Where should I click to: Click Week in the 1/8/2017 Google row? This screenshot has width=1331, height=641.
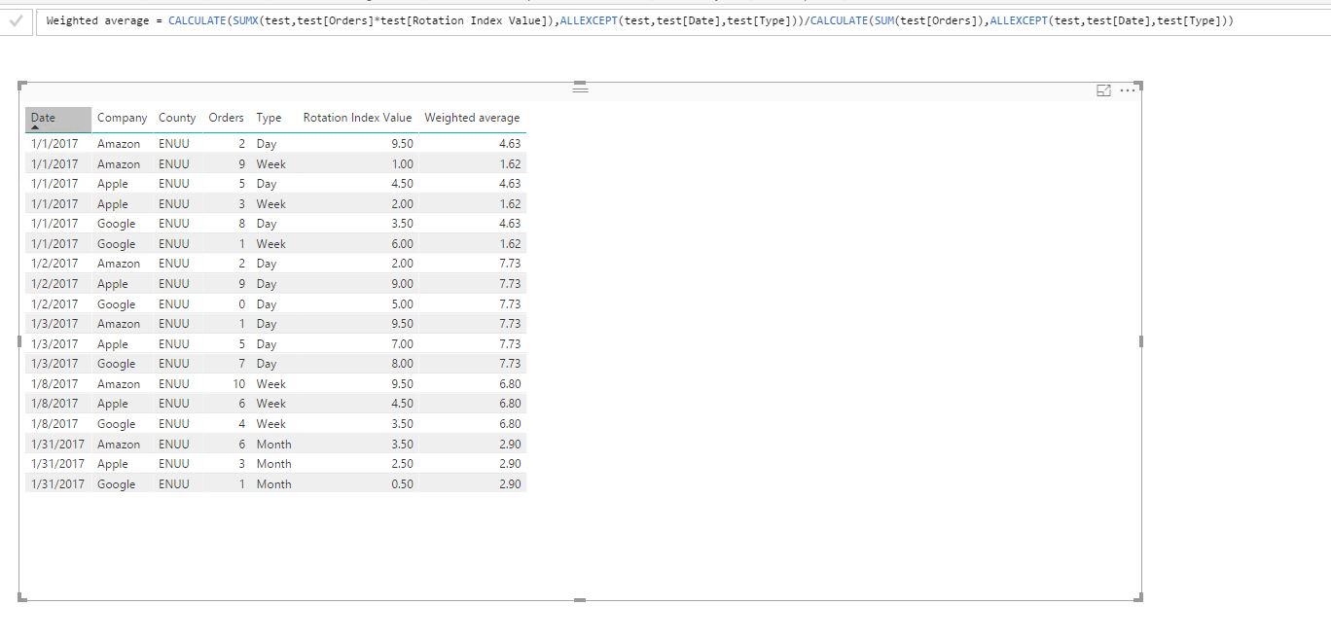tap(271, 424)
